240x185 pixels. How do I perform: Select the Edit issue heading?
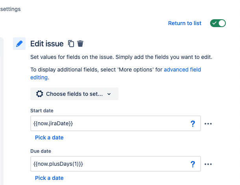[47, 44]
